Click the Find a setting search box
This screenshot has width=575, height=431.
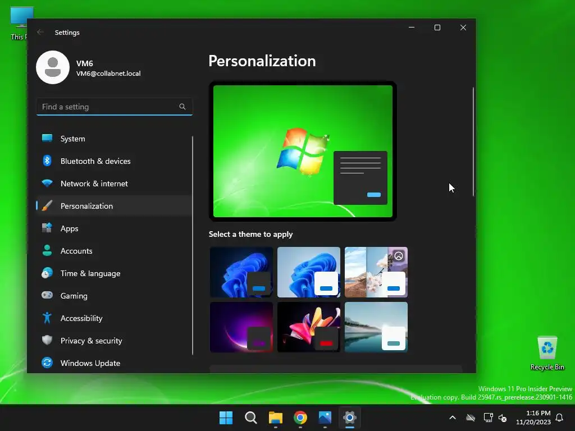(115, 107)
